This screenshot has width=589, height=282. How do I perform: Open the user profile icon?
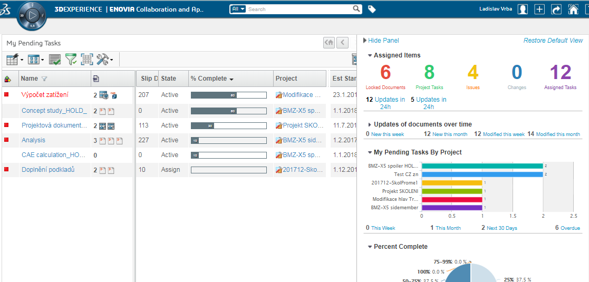click(x=523, y=9)
